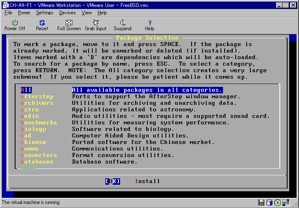
Task: Click 'Format conversion utilities.' text
Action: point(123,155)
